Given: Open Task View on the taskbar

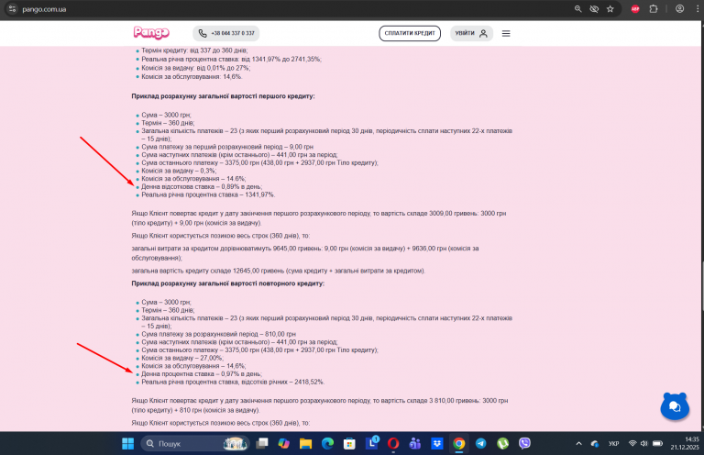Looking at the screenshot, I should (x=262, y=444).
